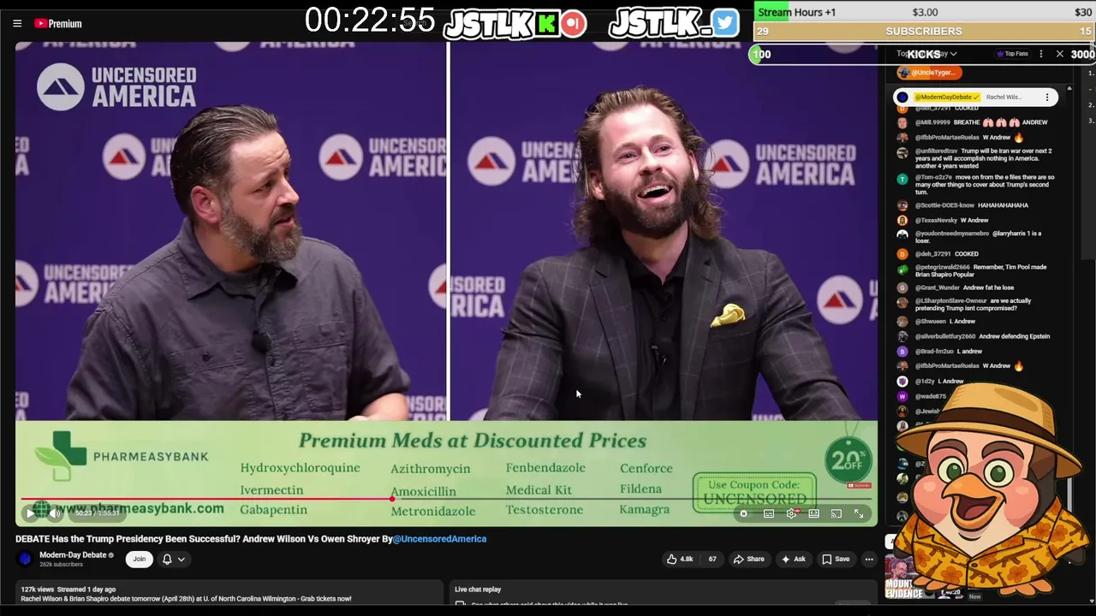
Task: Click the red record icon beside Kick logo
Action: click(x=574, y=23)
